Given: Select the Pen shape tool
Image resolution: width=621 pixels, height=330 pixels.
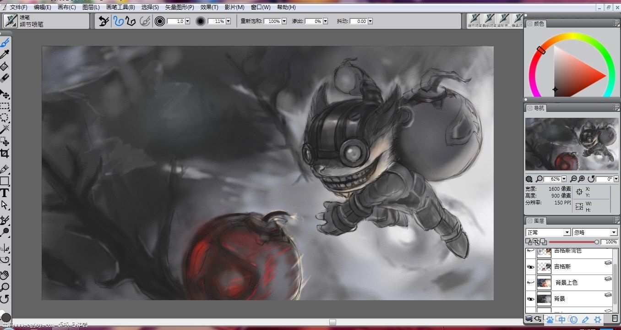Looking at the screenshot, I should tap(5, 170).
